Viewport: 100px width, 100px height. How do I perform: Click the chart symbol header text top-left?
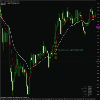click(3, 1)
